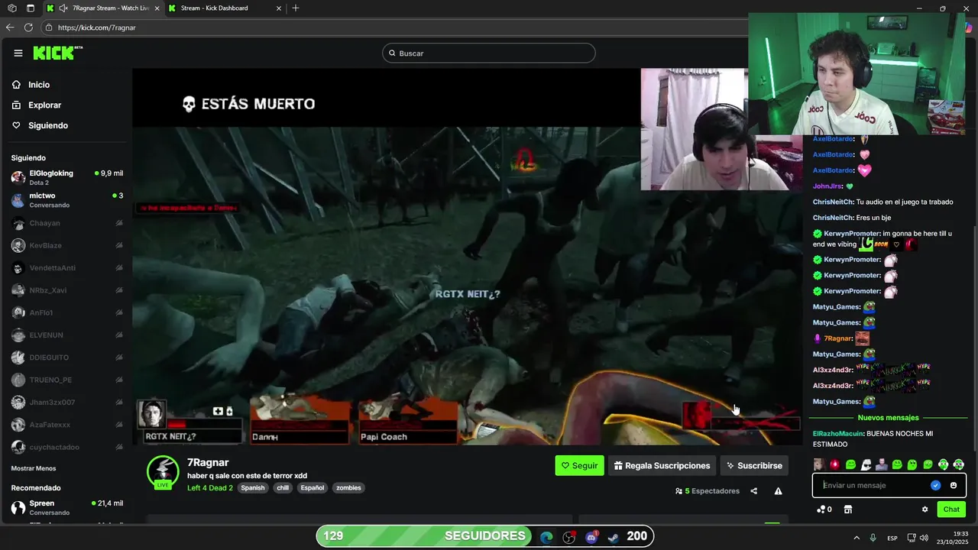Image resolution: width=978 pixels, height=550 pixels.
Task: Click the Seguir follow button
Action: click(x=579, y=465)
